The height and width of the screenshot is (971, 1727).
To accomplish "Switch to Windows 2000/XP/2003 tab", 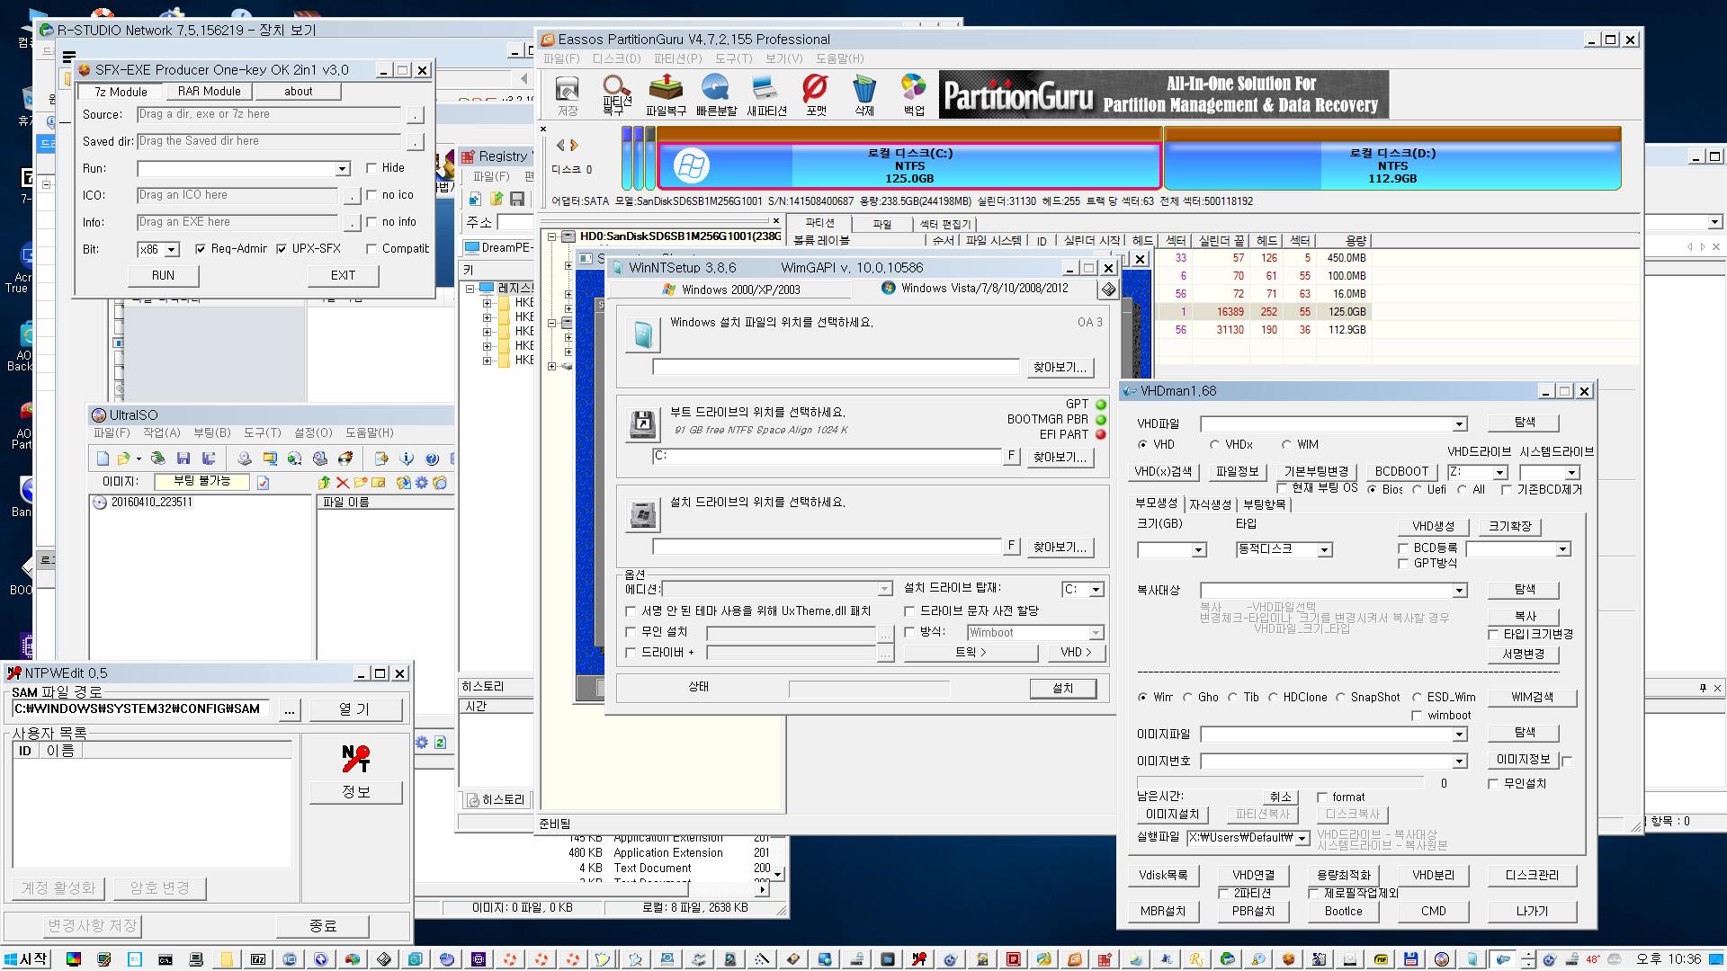I will pos(729,290).
